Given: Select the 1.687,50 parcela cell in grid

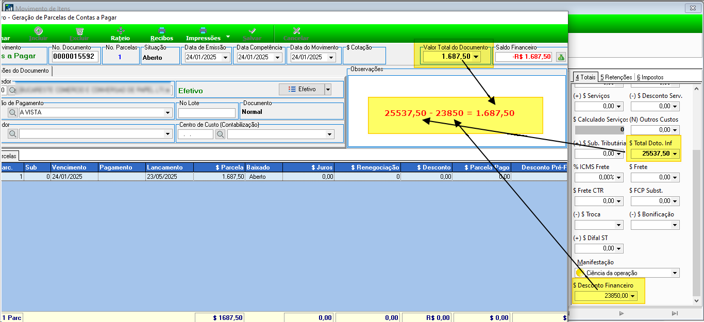Looking at the screenshot, I should (x=220, y=176).
